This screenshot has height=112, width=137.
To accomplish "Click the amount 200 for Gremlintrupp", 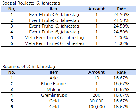I will pos(96,95).
